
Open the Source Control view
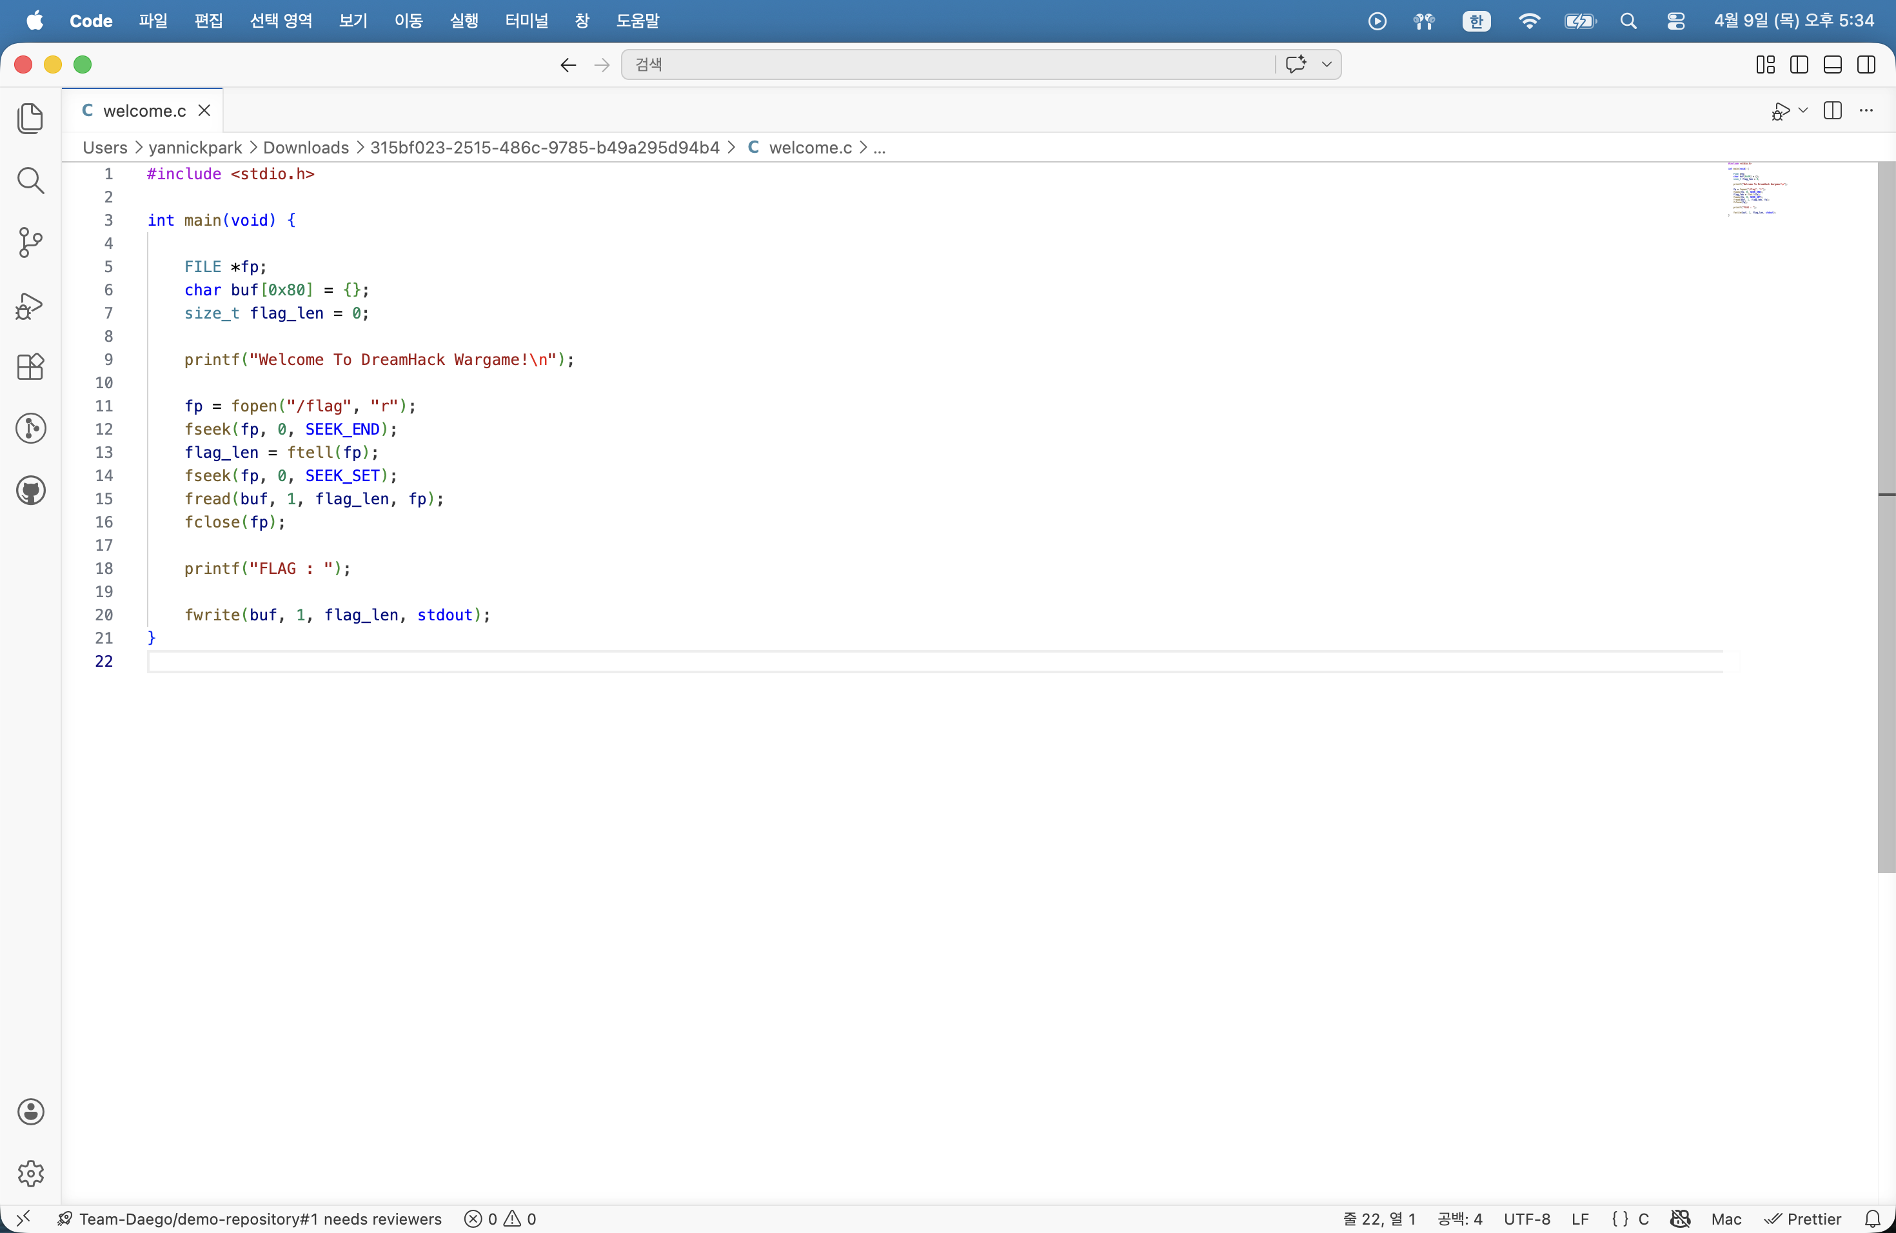(x=30, y=243)
